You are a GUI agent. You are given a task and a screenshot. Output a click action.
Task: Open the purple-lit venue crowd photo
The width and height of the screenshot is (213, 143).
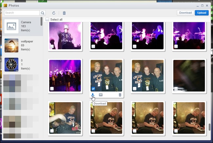pyautogui.click(x=65, y=76)
